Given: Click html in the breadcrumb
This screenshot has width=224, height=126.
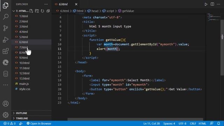Looking at the screenshot, I should tap(80, 11).
